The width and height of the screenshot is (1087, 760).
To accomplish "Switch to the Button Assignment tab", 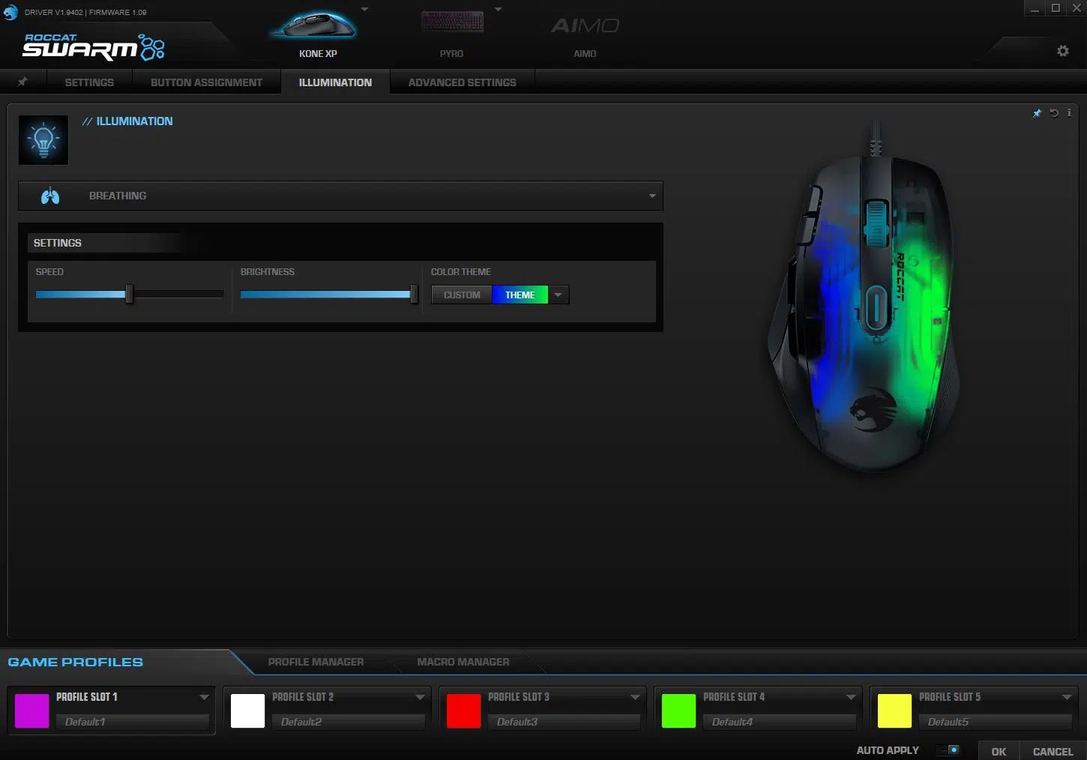I will [206, 82].
